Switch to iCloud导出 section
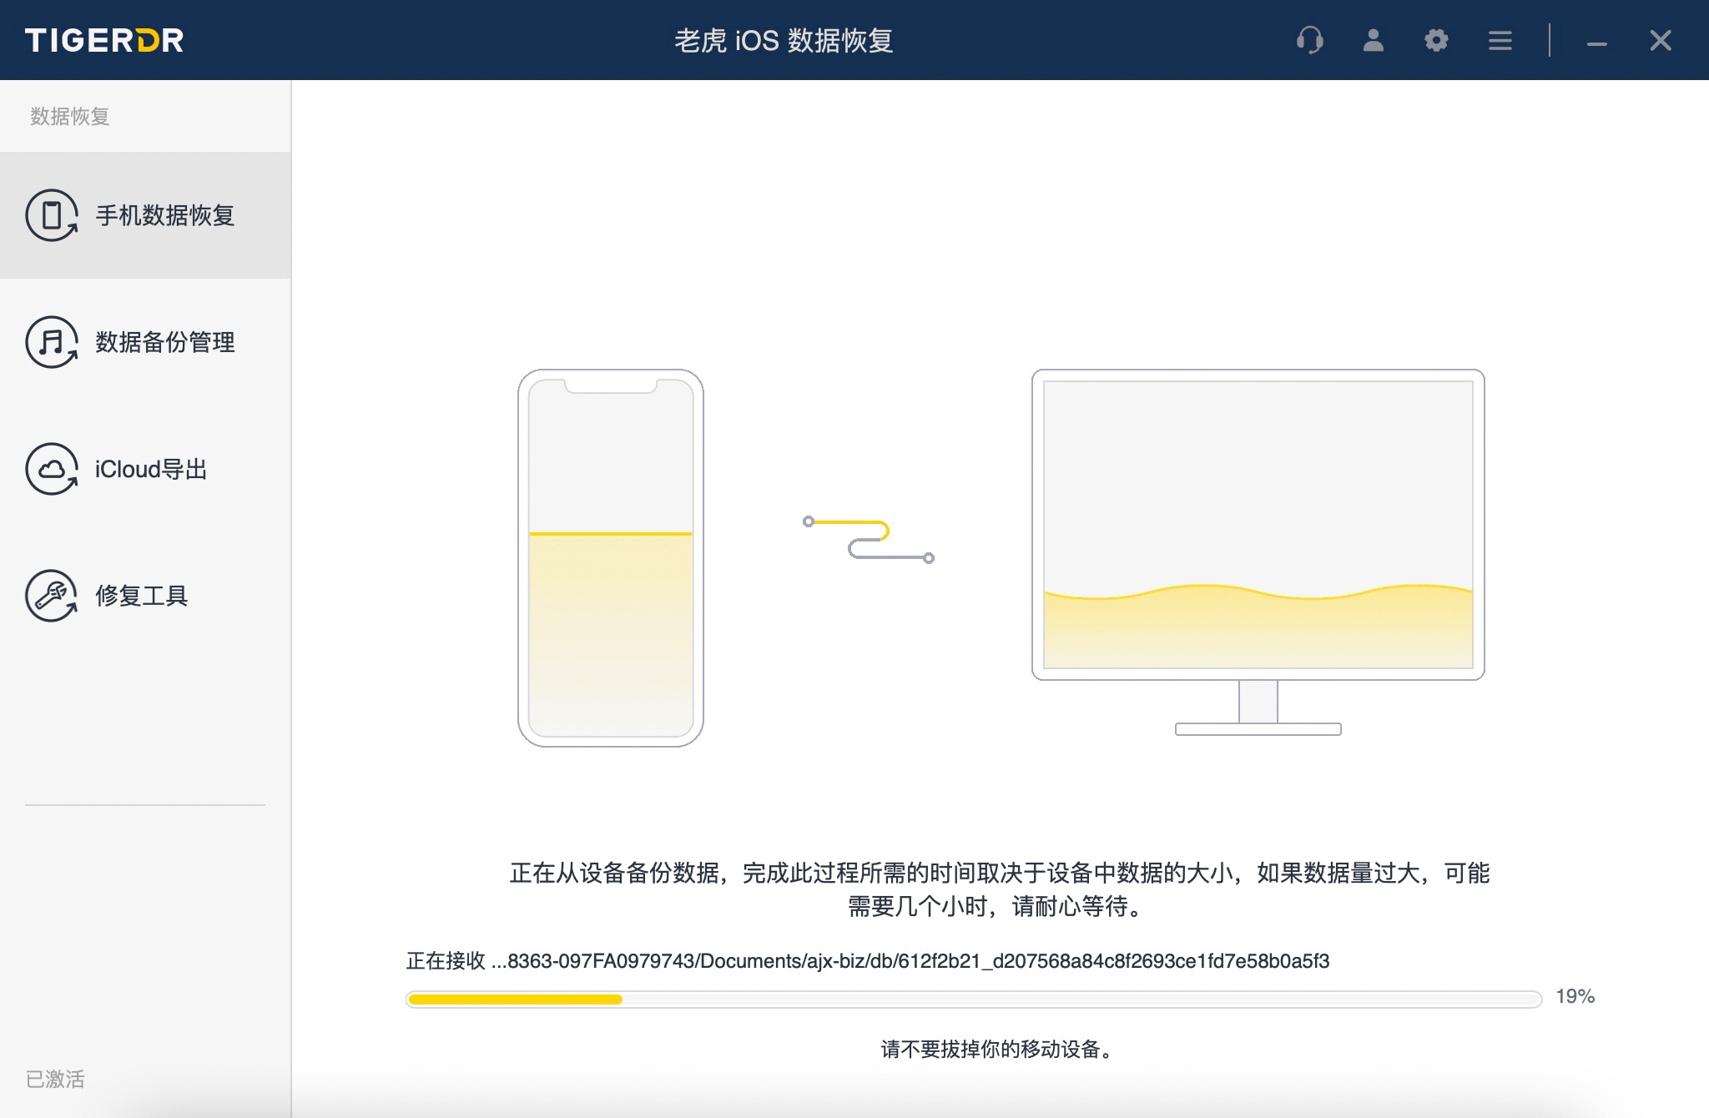 pyautogui.click(x=151, y=469)
